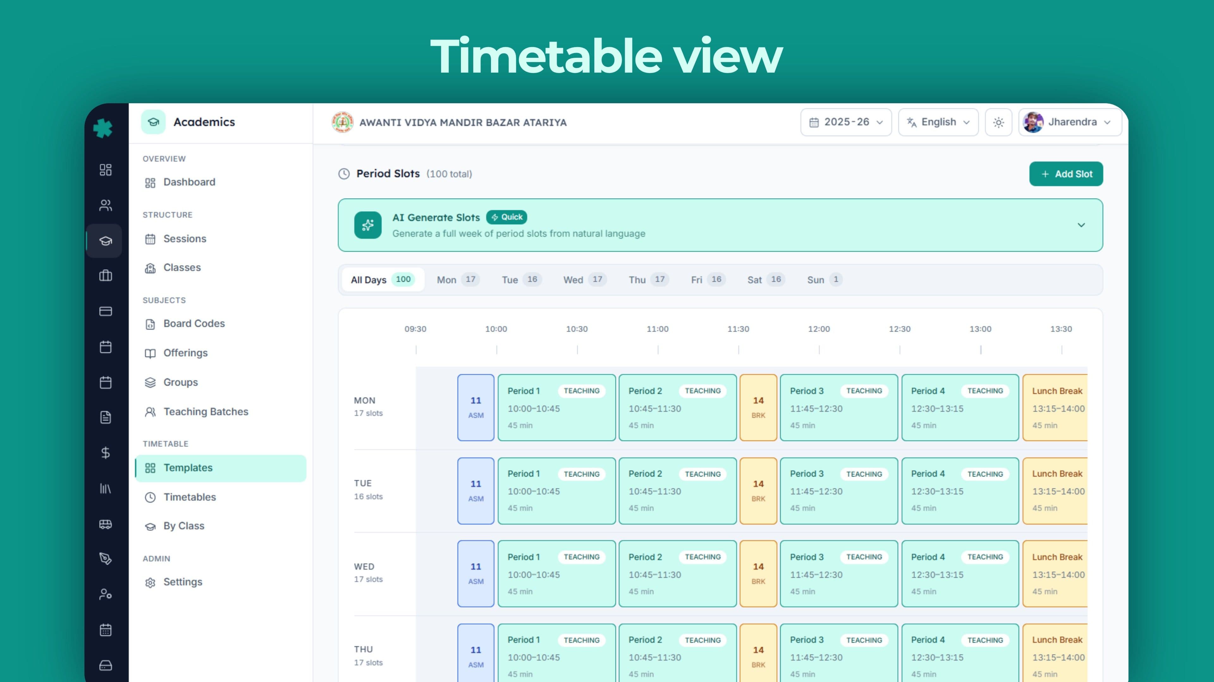Select the Mon tab

(x=458, y=279)
